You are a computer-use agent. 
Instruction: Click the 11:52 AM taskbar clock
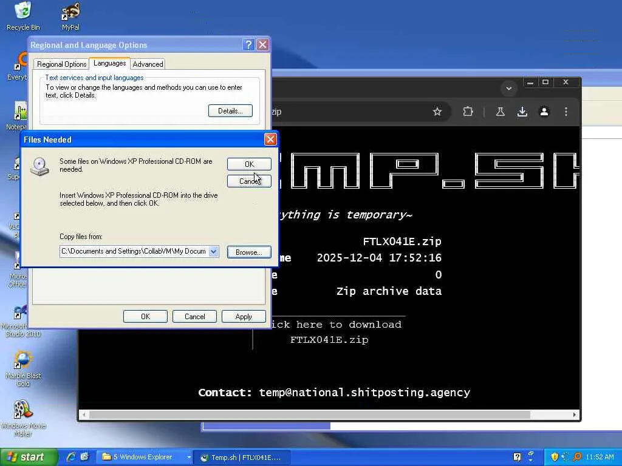(x=600, y=457)
